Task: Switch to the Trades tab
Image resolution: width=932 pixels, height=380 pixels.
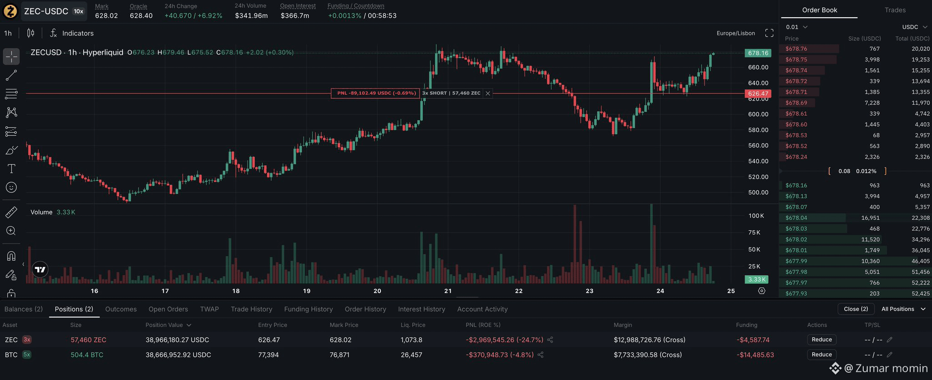Action: (895, 10)
